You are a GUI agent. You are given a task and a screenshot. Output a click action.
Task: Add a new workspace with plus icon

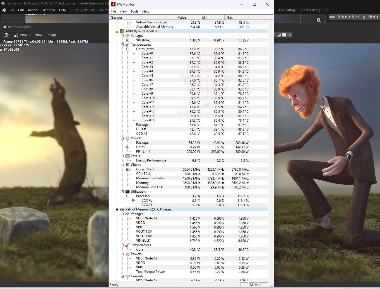coord(326,10)
